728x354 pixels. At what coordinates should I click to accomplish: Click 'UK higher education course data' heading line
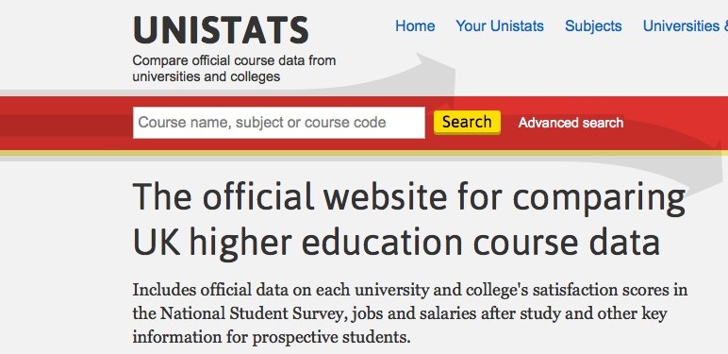point(396,242)
